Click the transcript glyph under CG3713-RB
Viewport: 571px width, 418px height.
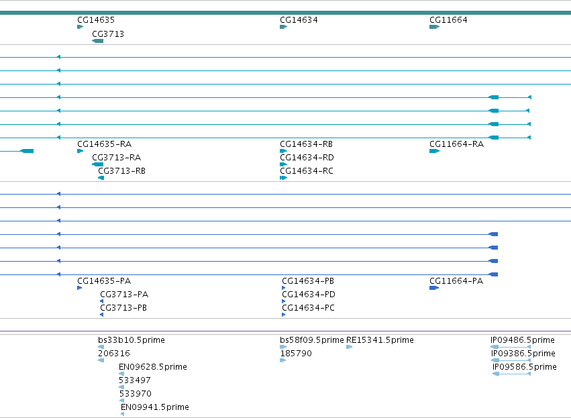[x=101, y=178]
